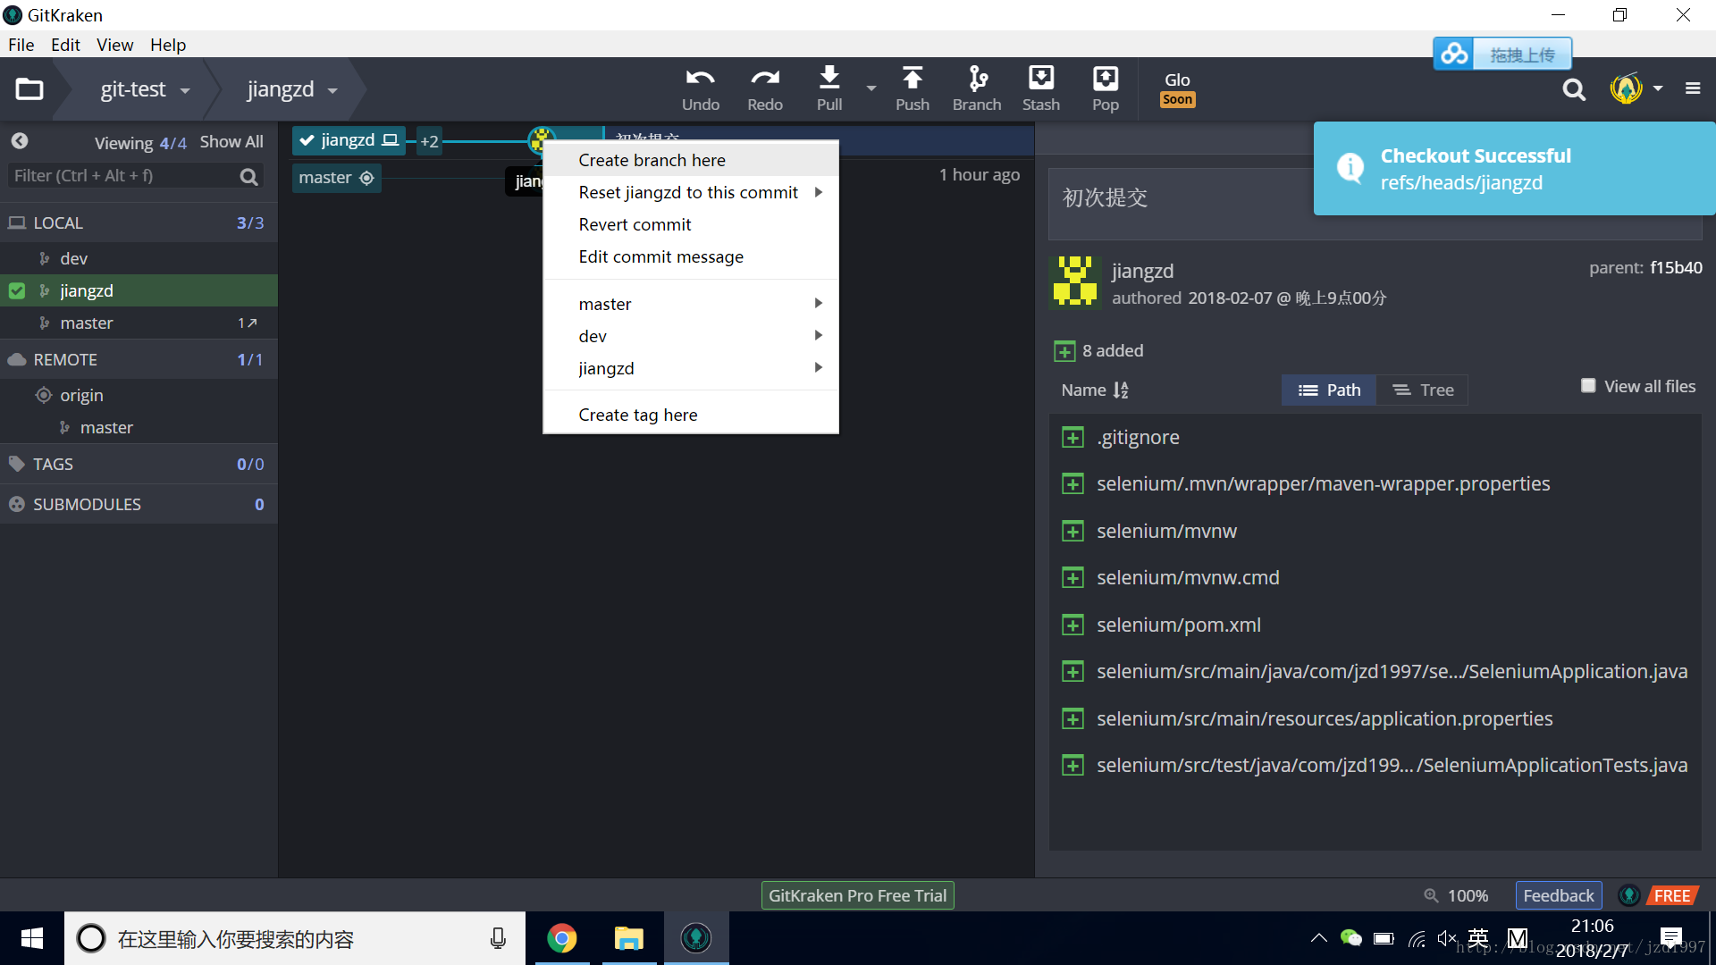Image resolution: width=1716 pixels, height=965 pixels.
Task: Switch file list to Tree view
Action: (x=1423, y=390)
